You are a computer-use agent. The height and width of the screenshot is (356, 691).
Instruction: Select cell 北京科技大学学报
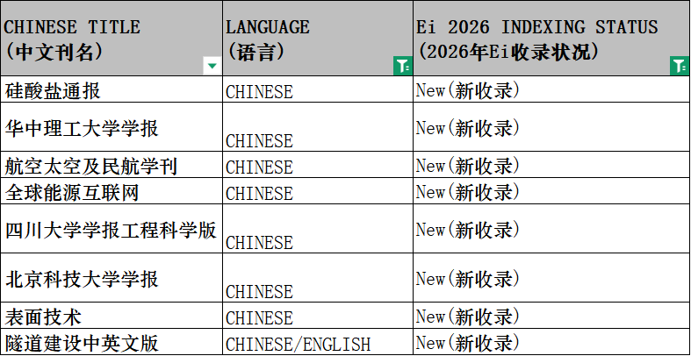tap(112, 278)
